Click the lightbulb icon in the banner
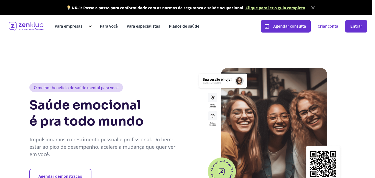This screenshot has width=375, height=178. coord(69,8)
